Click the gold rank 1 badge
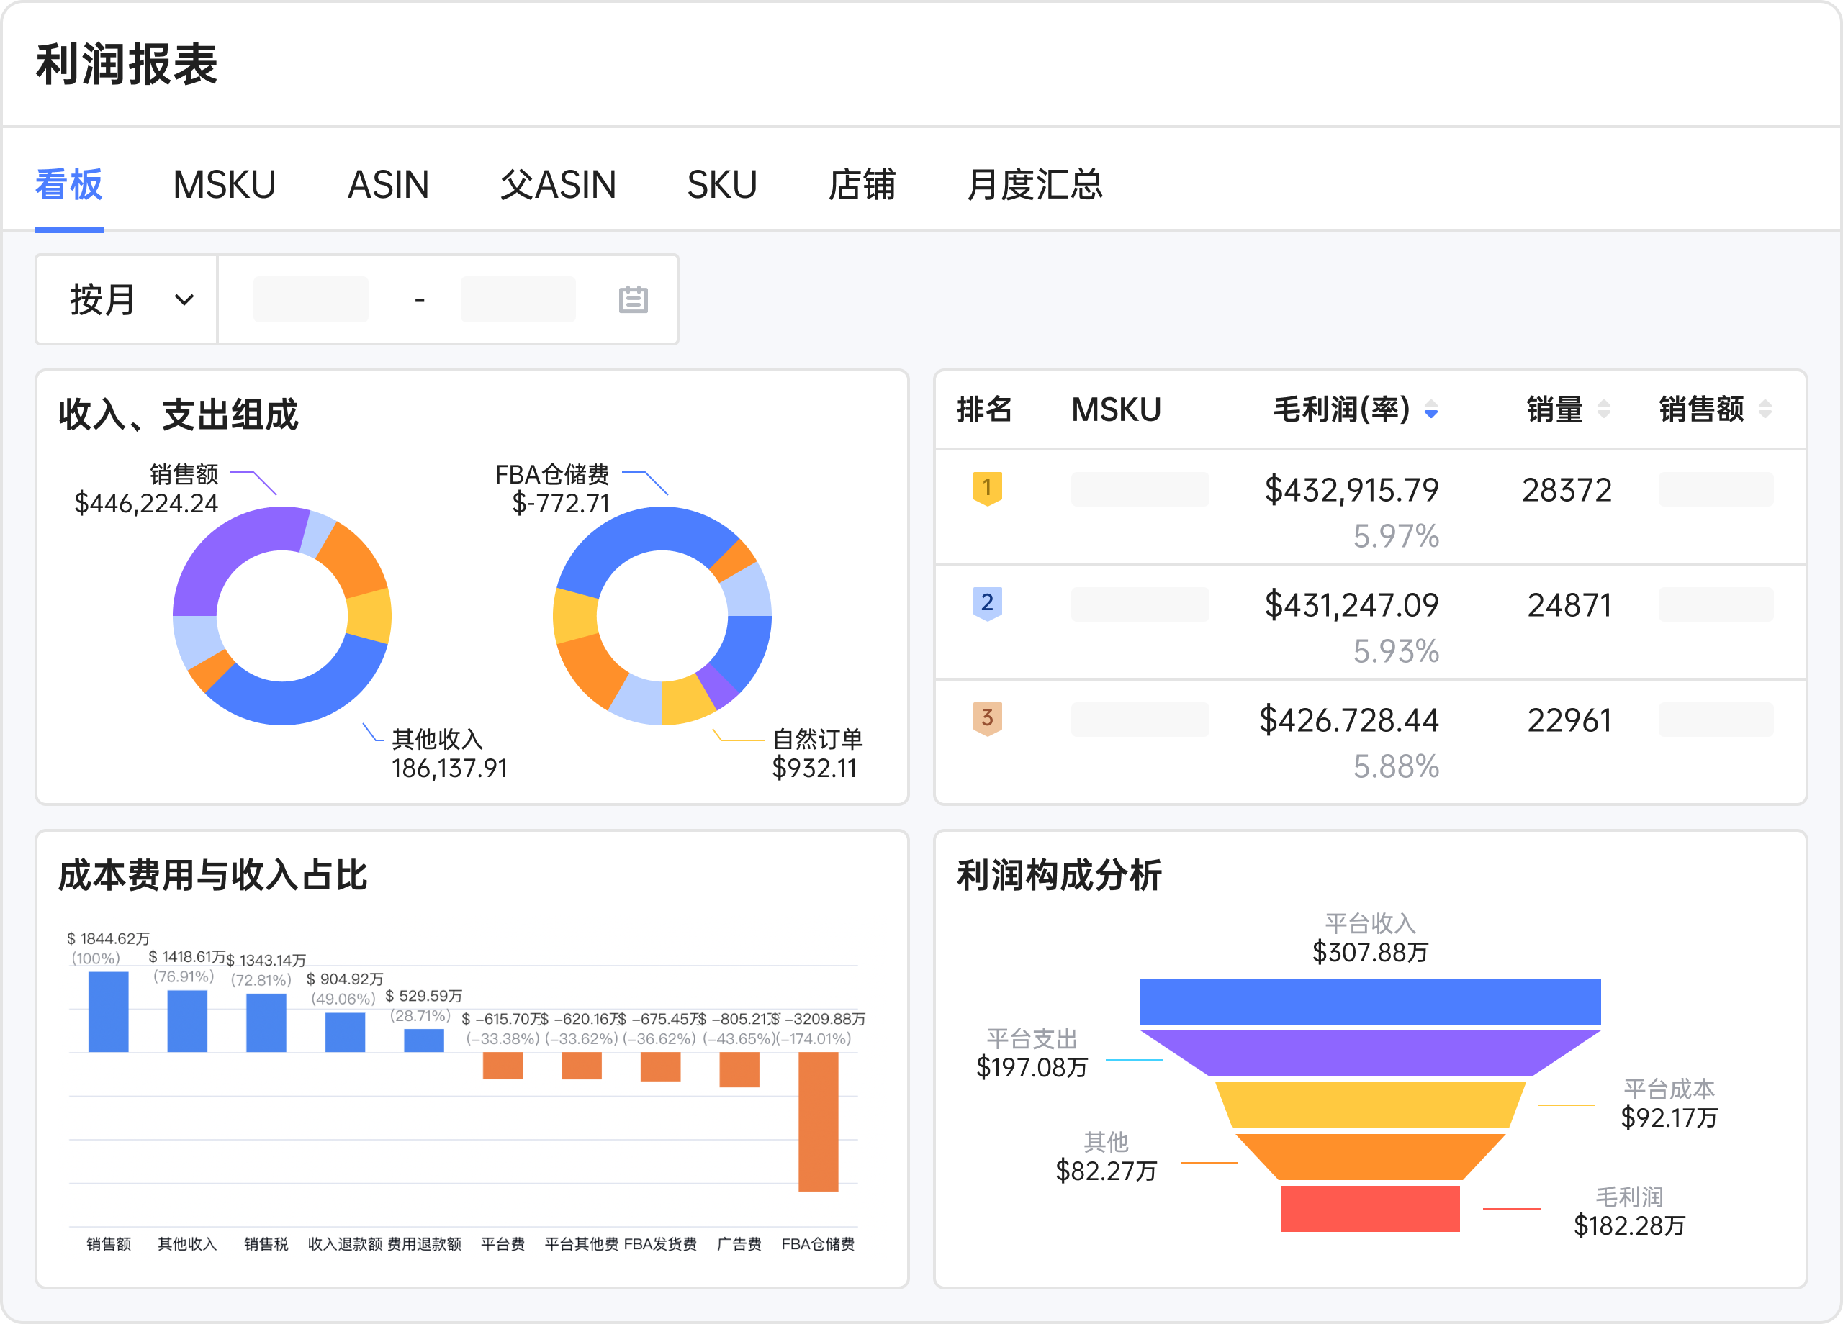This screenshot has width=1843, height=1324. pyautogui.click(x=987, y=488)
